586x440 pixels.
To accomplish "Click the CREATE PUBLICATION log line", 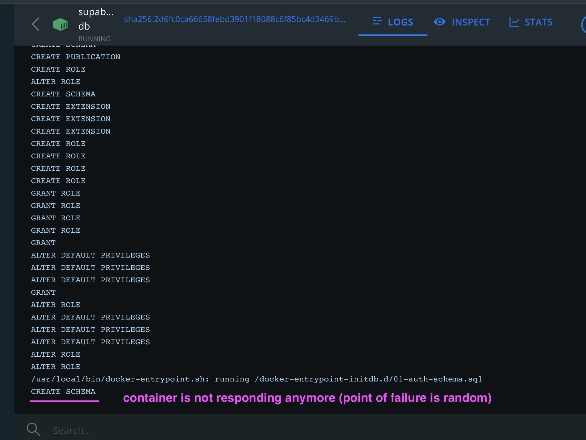I will coord(75,57).
